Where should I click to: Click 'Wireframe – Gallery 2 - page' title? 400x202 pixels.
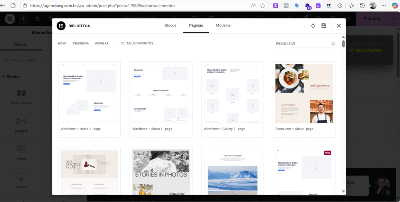(224, 129)
